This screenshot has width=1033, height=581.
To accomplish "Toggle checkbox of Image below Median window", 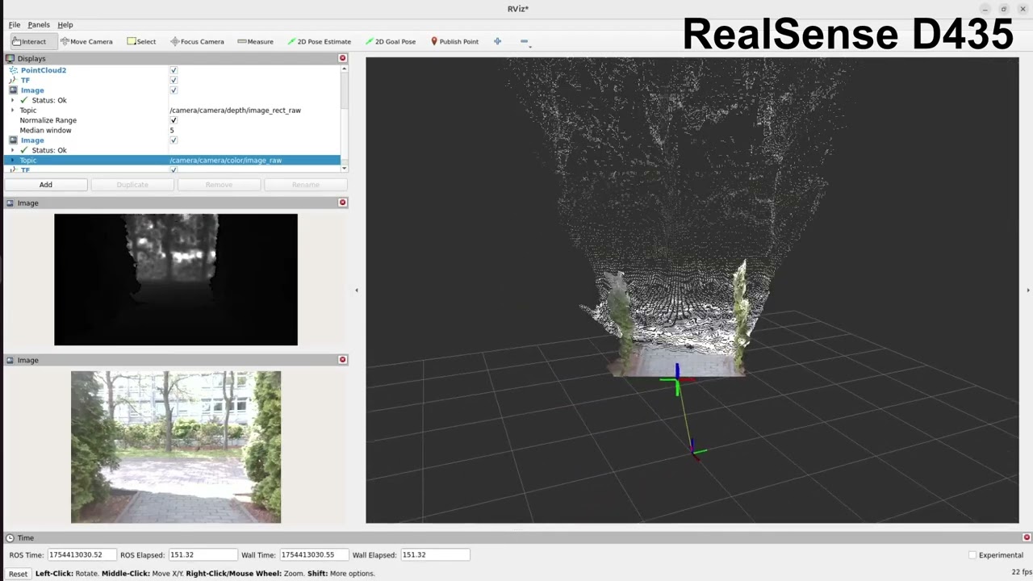I will [174, 140].
